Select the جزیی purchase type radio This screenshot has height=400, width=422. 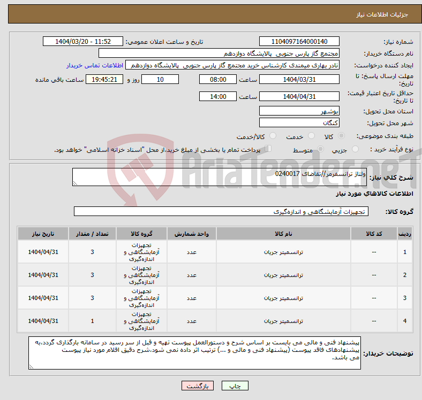coord(355,149)
